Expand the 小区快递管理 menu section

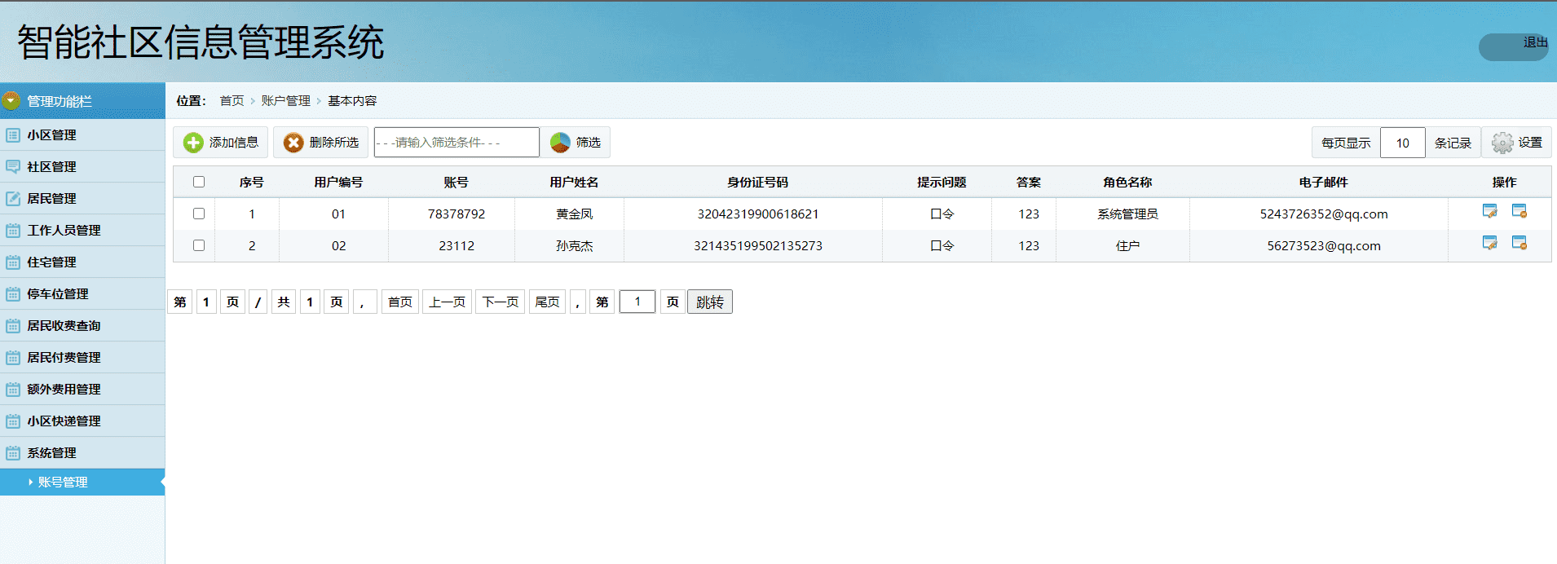click(82, 421)
